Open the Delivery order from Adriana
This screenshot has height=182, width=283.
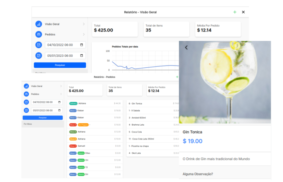(95, 104)
